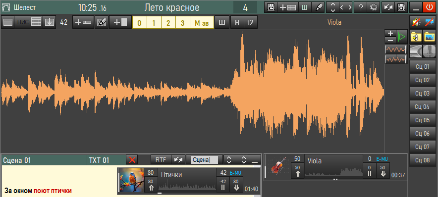Click the add line plus-bar icon
The width and height of the screenshot is (438, 197).
(83, 22)
